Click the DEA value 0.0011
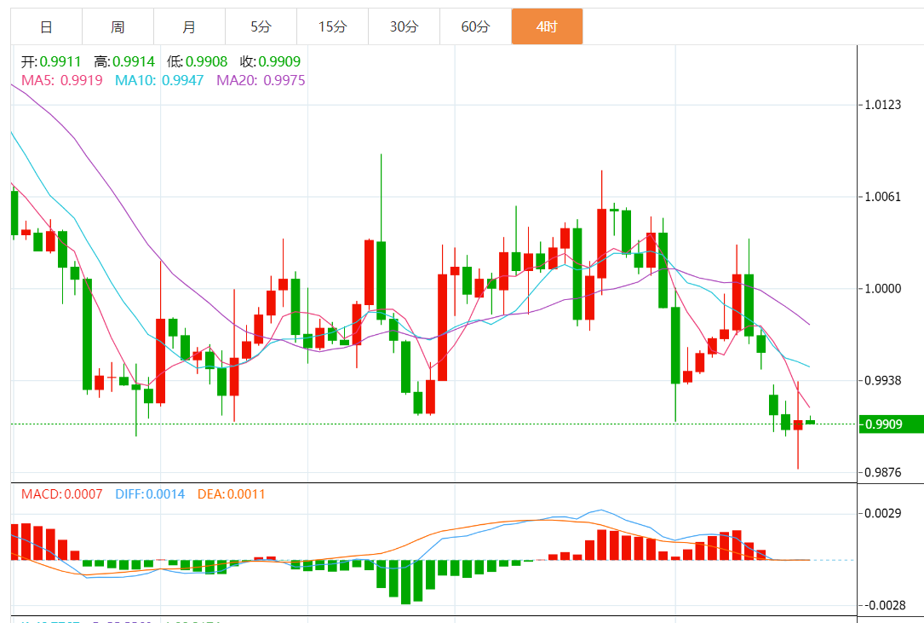The image size is (924, 623). click(x=246, y=493)
